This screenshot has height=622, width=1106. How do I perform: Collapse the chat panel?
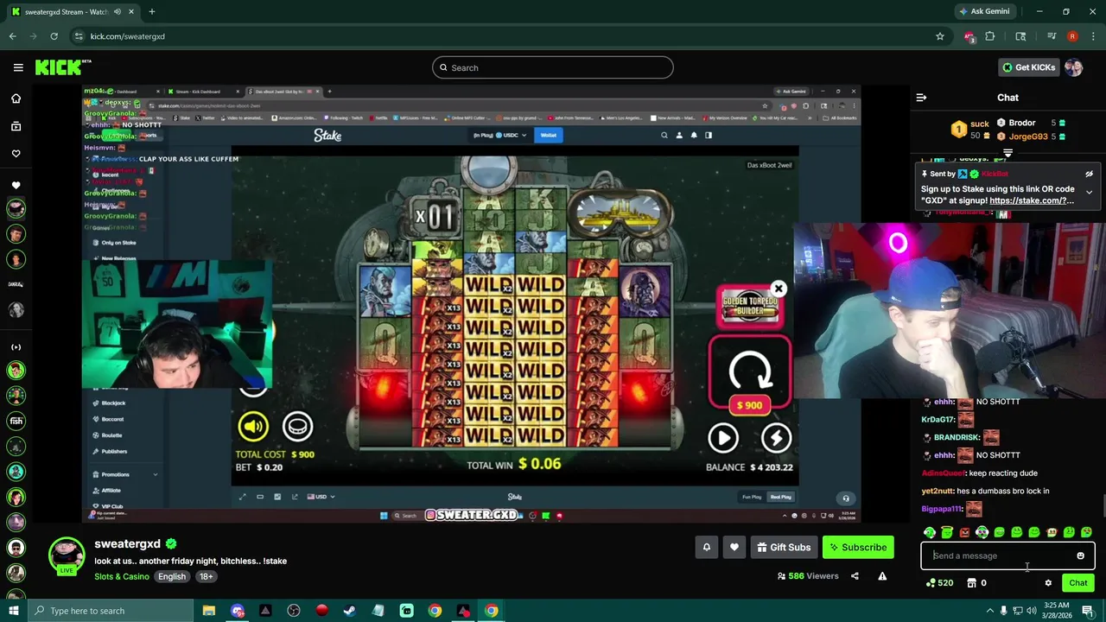[x=921, y=98]
